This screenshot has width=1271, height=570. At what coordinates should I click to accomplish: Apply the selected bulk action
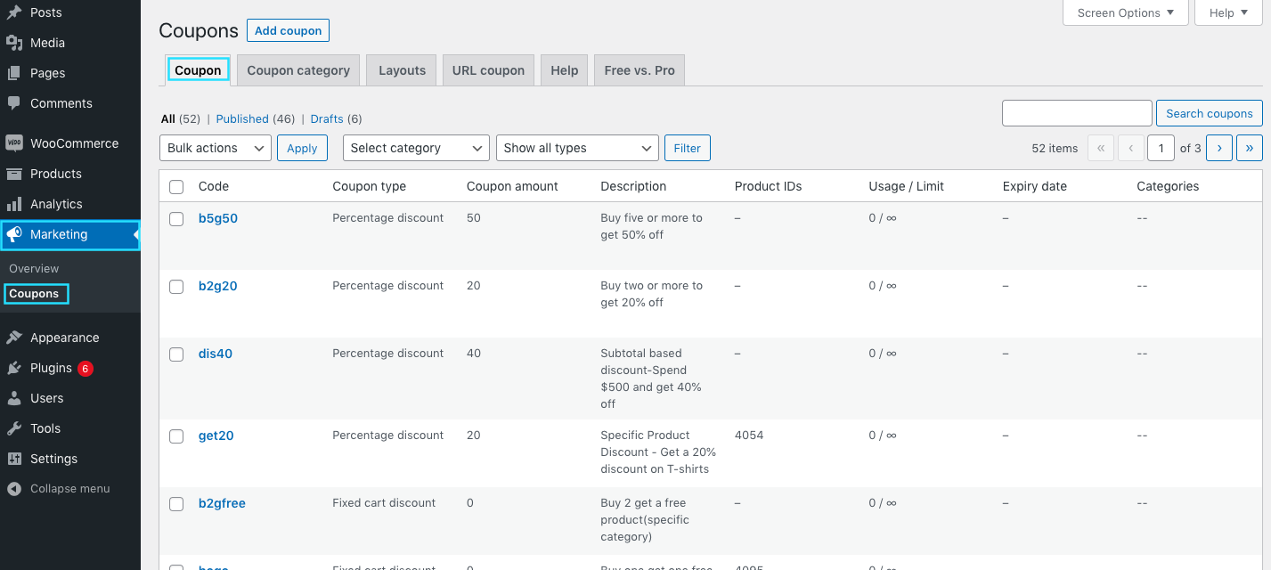pyautogui.click(x=302, y=148)
